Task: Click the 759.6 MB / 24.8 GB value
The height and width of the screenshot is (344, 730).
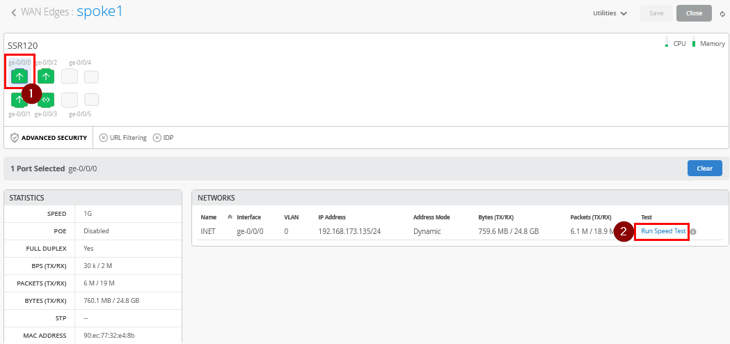Action: 509,231
